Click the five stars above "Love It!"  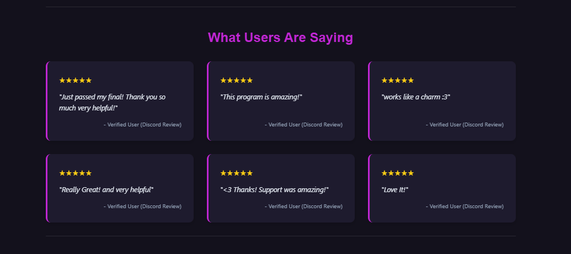[x=397, y=173]
